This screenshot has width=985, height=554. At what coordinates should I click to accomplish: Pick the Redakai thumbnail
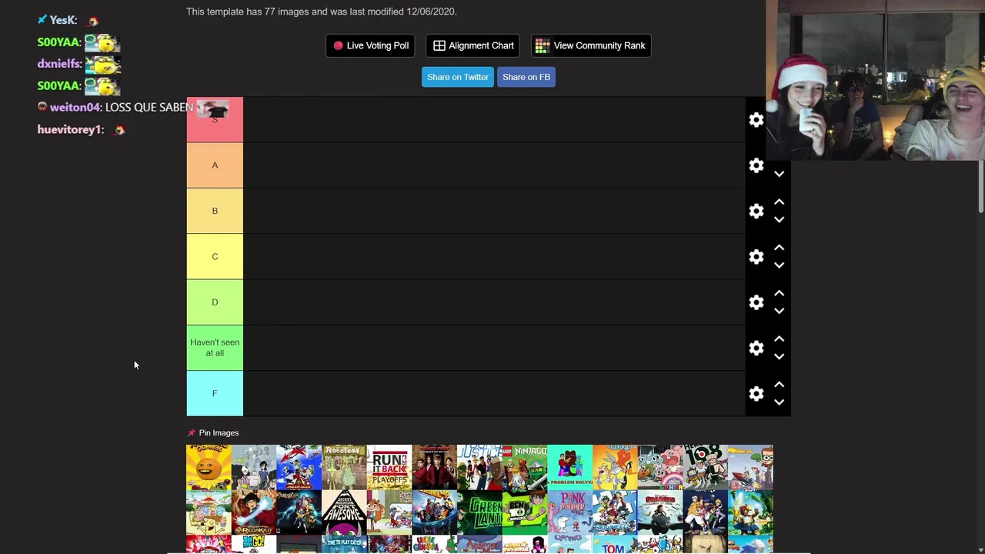254,512
